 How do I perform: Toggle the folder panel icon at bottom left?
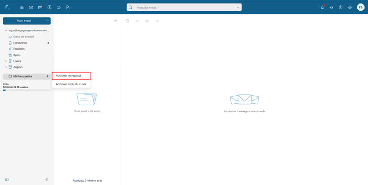coord(7,180)
